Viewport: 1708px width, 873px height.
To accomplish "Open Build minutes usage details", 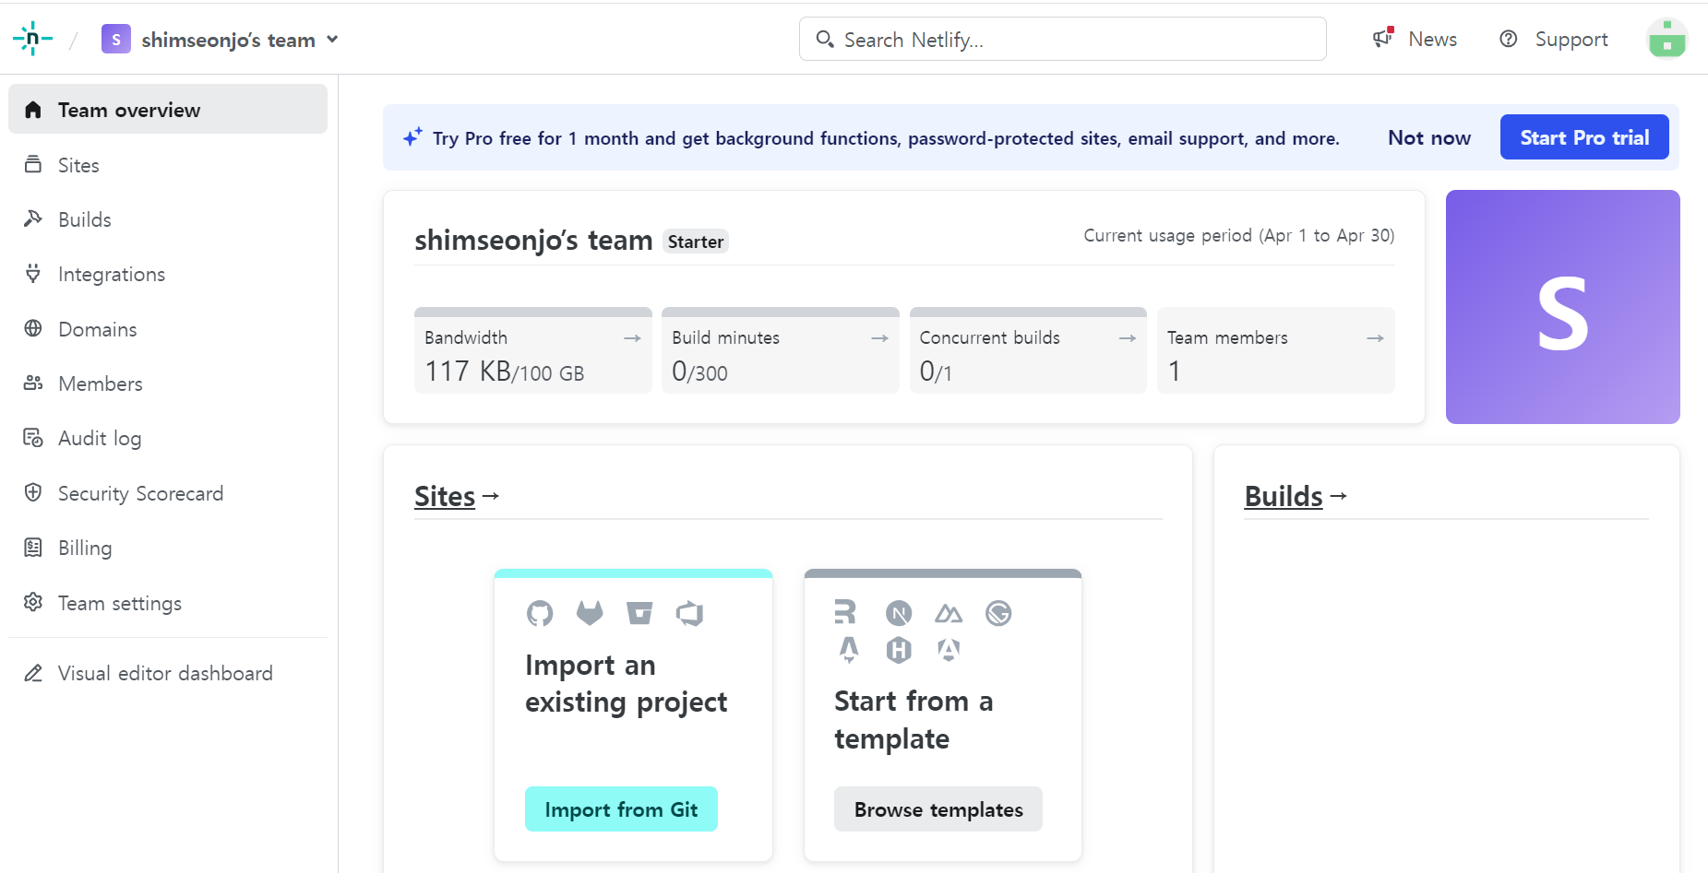I will click(x=780, y=350).
